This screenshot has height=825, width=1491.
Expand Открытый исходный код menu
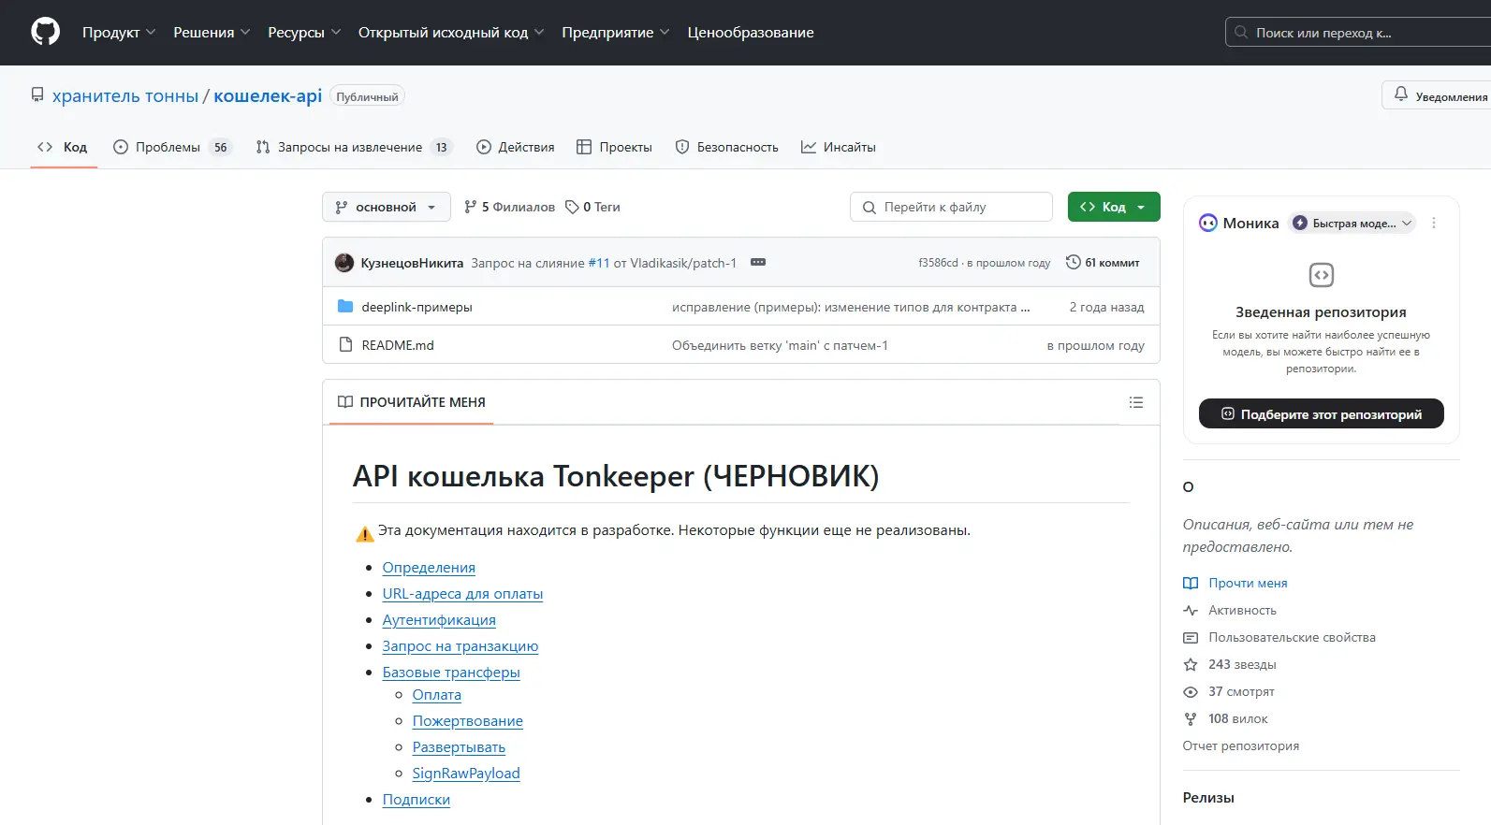(451, 32)
